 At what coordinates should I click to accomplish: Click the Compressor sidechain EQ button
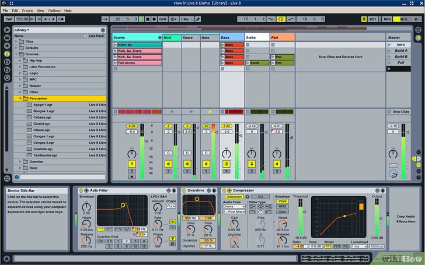pos(260,197)
